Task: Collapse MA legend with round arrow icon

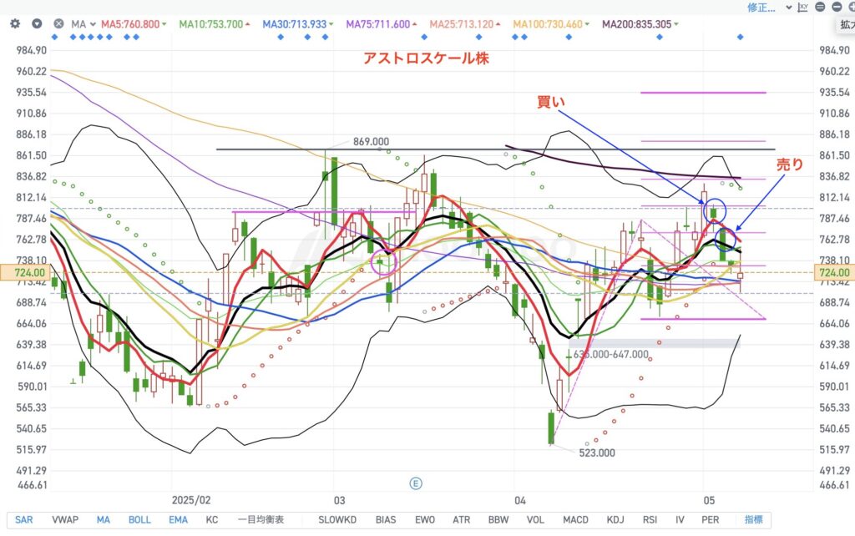Action: pyautogui.click(x=37, y=24)
